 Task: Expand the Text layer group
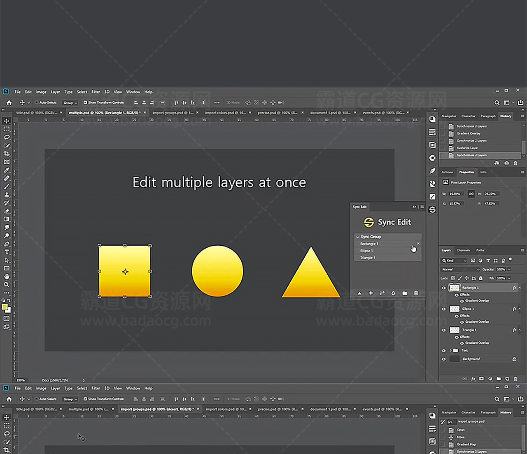450,351
